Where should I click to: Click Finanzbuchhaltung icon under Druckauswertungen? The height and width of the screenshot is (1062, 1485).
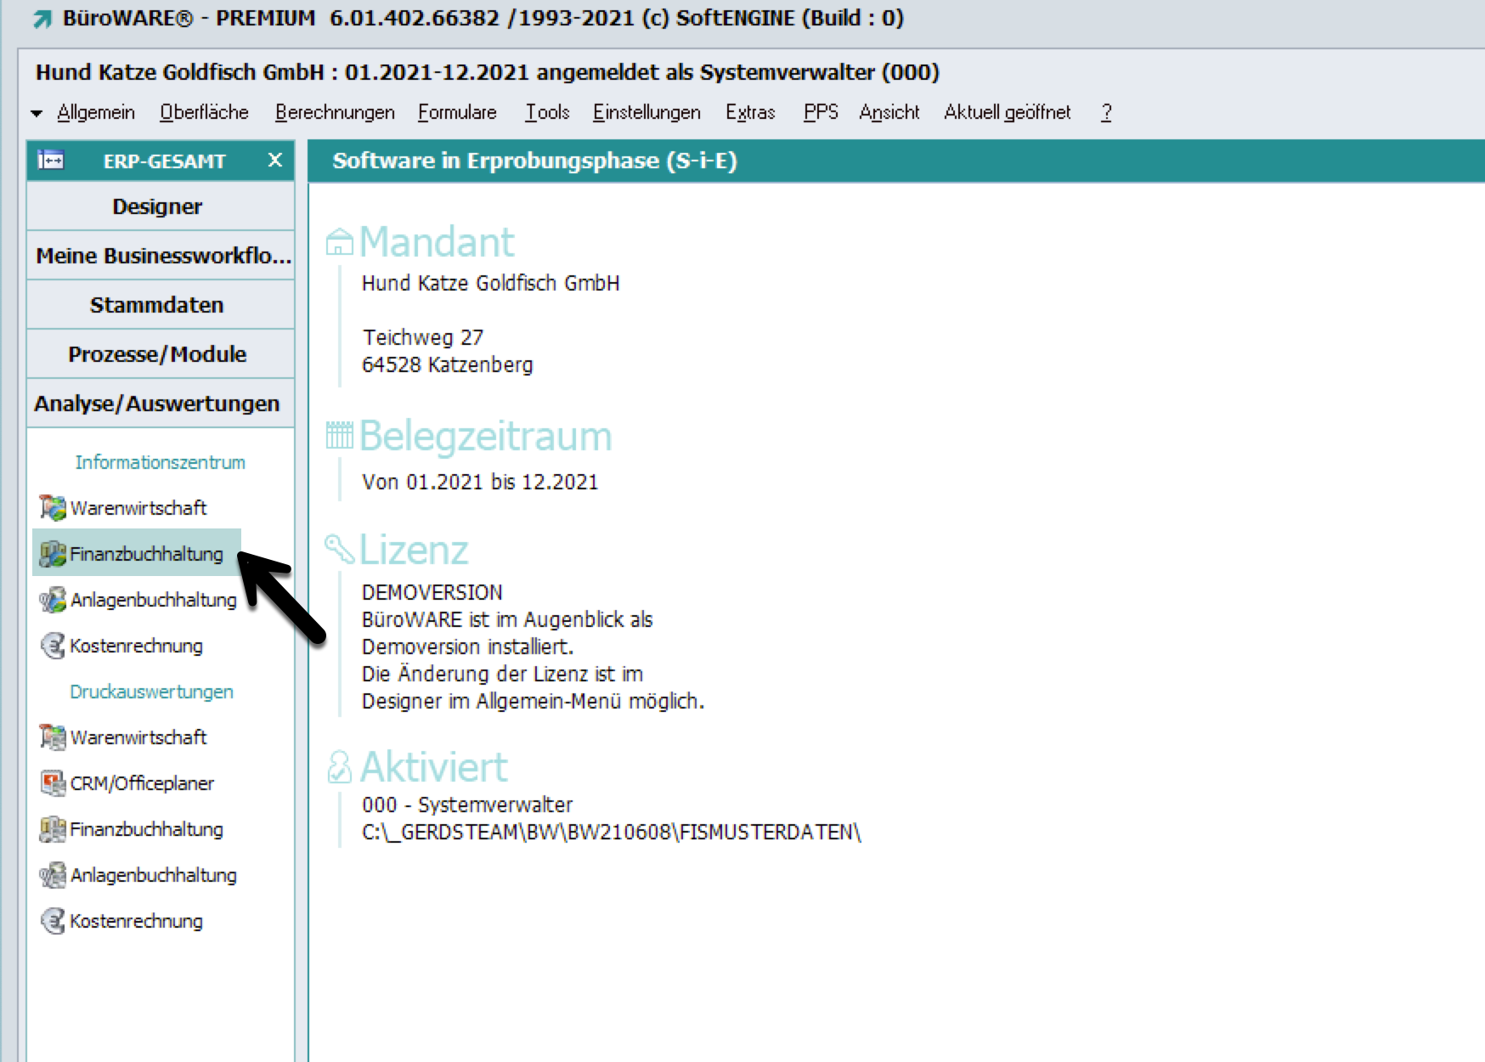pos(53,829)
